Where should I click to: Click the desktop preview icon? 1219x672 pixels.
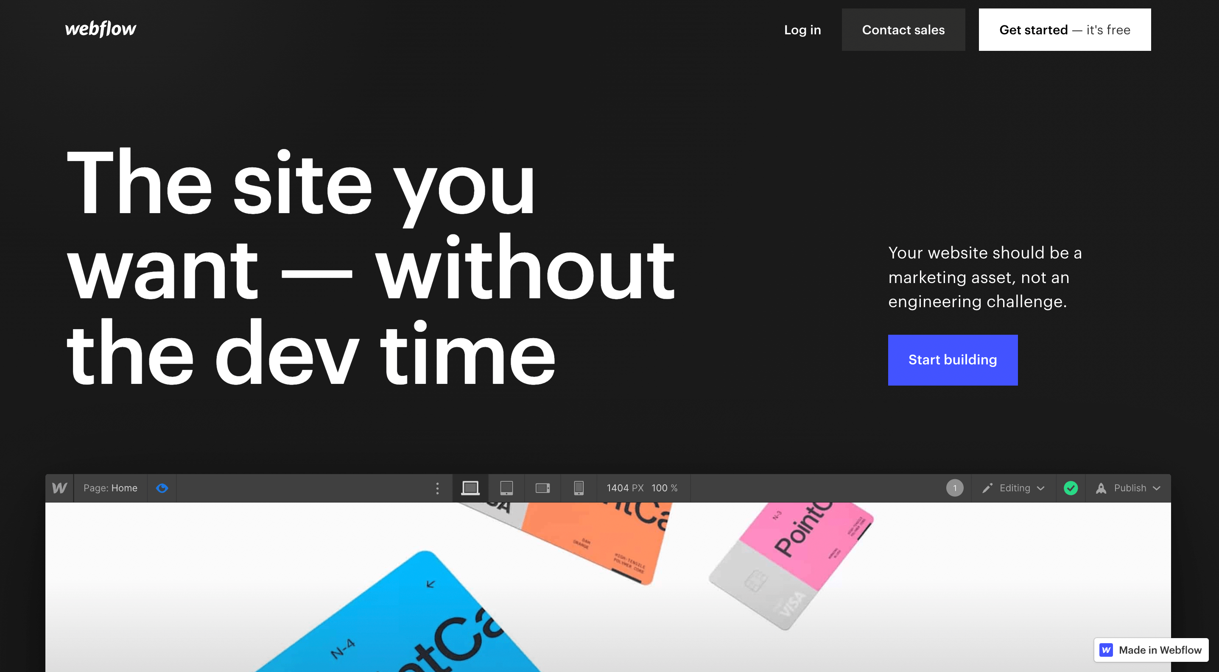pyautogui.click(x=470, y=487)
